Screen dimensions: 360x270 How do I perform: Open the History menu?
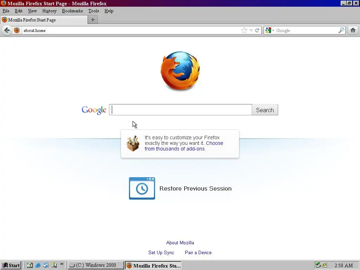click(x=49, y=11)
